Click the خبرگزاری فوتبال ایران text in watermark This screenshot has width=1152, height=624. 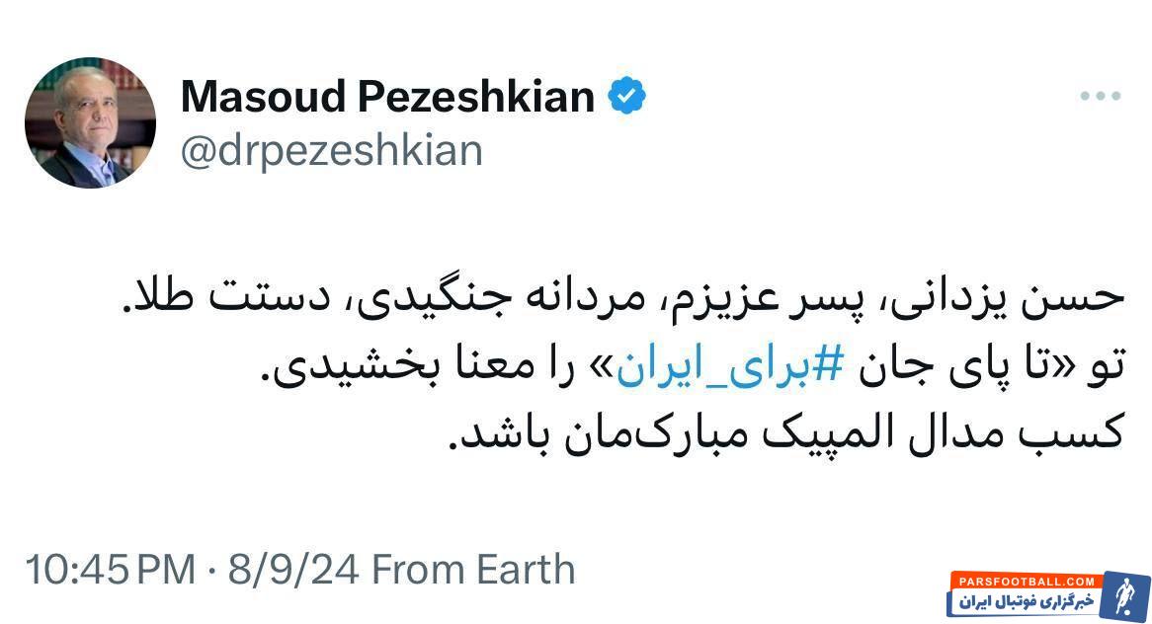1028,601
